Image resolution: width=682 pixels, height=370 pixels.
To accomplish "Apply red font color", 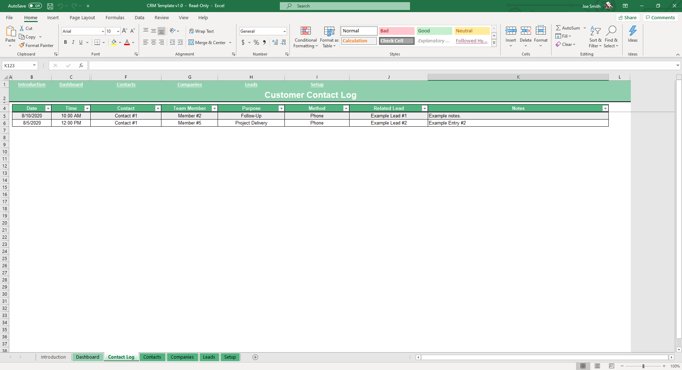I will pos(127,43).
